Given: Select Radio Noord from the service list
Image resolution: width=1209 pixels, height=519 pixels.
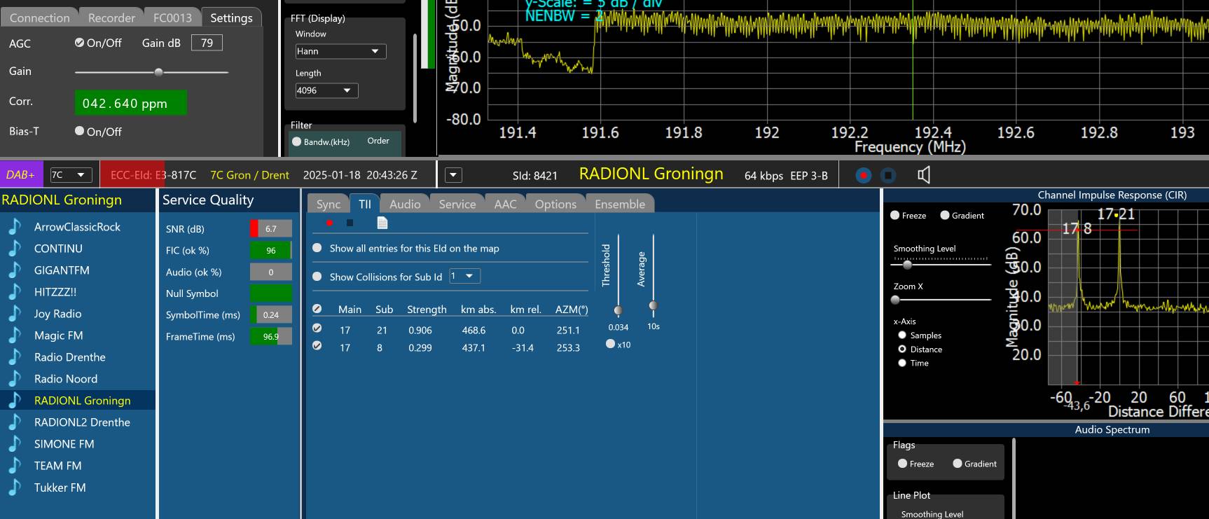Looking at the screenshot, I should tap(66, 379).
